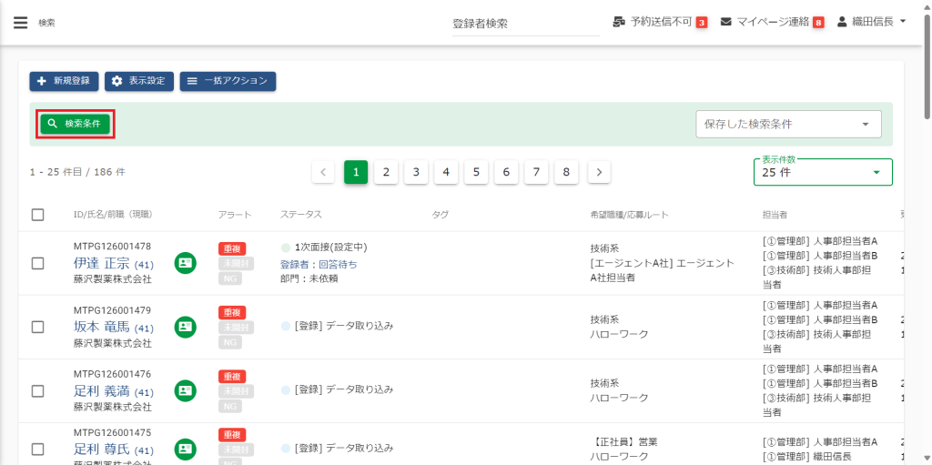Click the 予約送信不可 notification icon
This screenshot has height=465, width=932.
point(620,22)
